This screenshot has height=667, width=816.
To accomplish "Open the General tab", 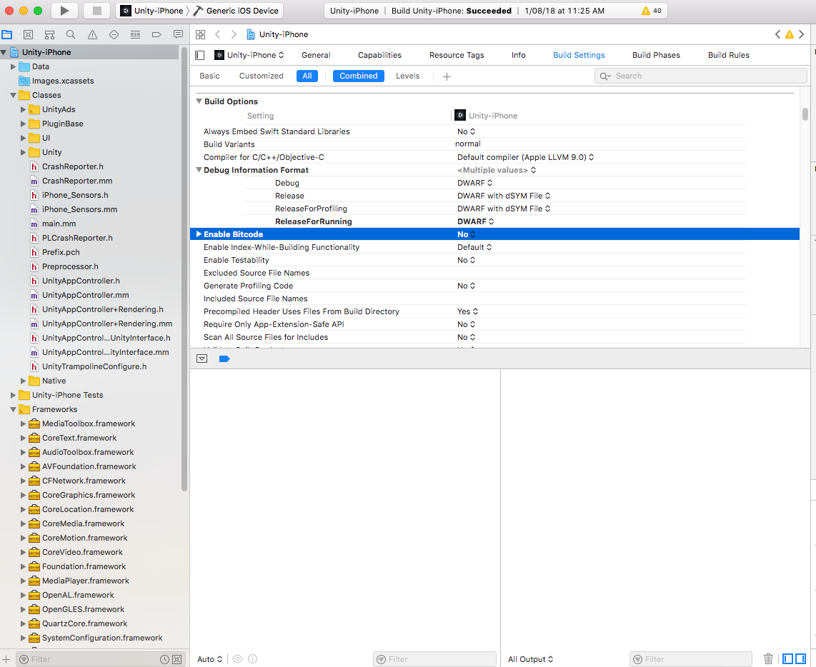I will pyautogui.click(x=316, y=55).
